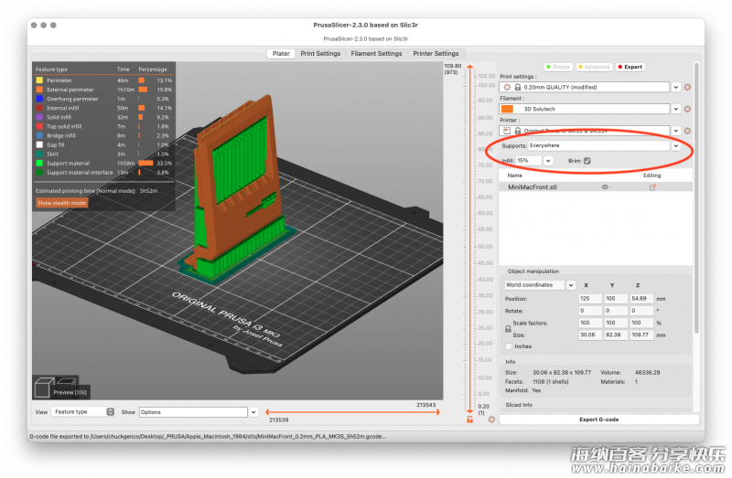The image size is (732, 478).
Task: Open the Printer Settings tab
Action: pos(436,54)
